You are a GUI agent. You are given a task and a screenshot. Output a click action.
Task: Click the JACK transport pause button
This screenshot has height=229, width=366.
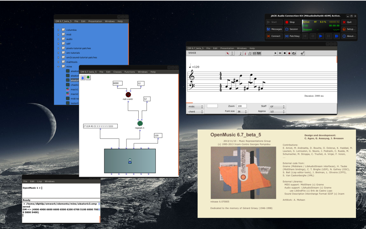coord(328,36)
